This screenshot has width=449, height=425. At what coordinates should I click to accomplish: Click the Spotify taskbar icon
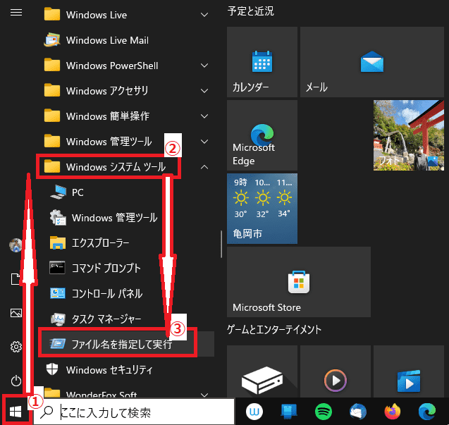click(324, 410)
